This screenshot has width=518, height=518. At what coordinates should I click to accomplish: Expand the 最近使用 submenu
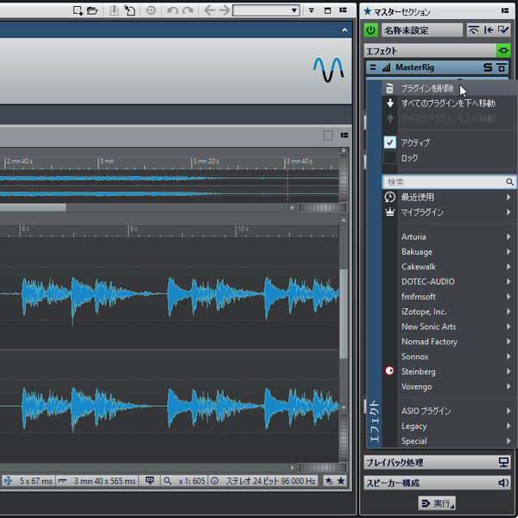point(450,197)
